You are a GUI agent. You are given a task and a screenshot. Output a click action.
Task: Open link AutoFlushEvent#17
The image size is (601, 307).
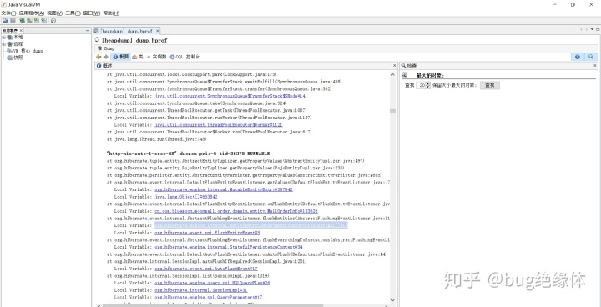click(x=206, y=269)
